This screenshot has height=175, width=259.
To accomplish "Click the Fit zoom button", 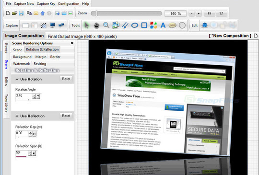I will point(209,13).
